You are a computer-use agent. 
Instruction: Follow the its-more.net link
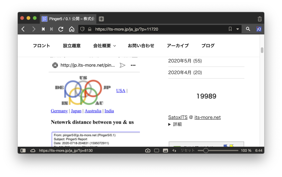tap(207, 117)
